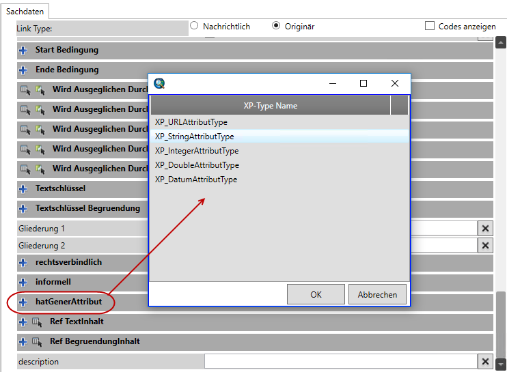Expand the Textschlüssel section
Viewport: 507px width, 372px height.
pos(23,188)
